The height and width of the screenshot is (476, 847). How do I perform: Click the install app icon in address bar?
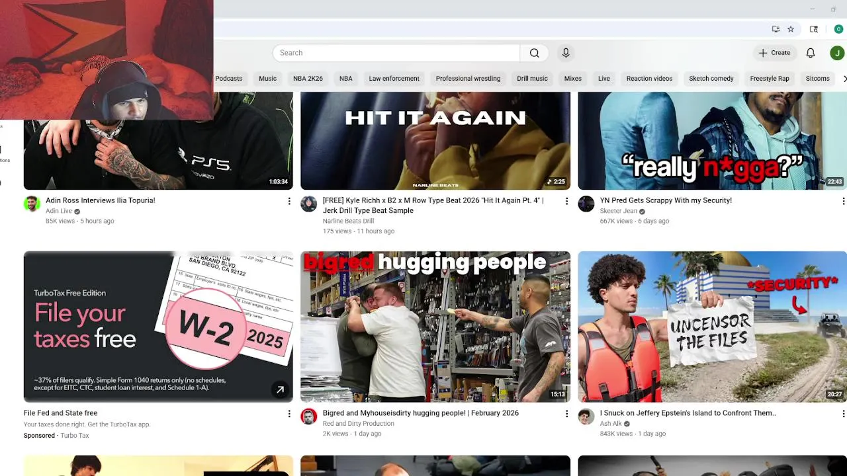[776, 29]
